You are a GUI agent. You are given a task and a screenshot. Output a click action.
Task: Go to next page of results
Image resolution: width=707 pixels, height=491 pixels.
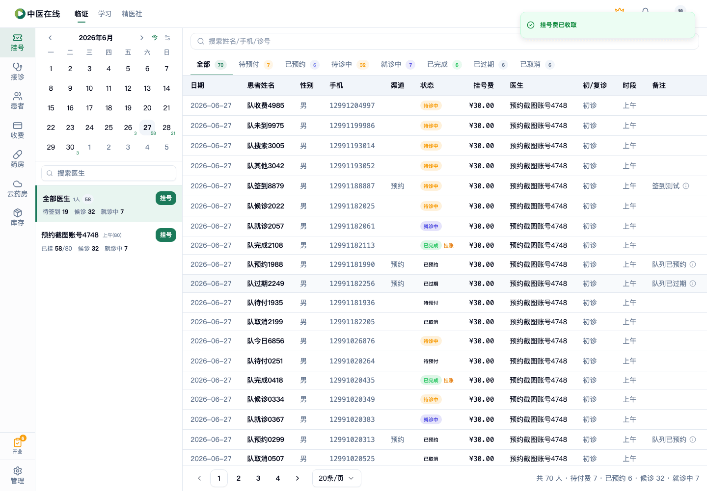[x=298, y=478]
